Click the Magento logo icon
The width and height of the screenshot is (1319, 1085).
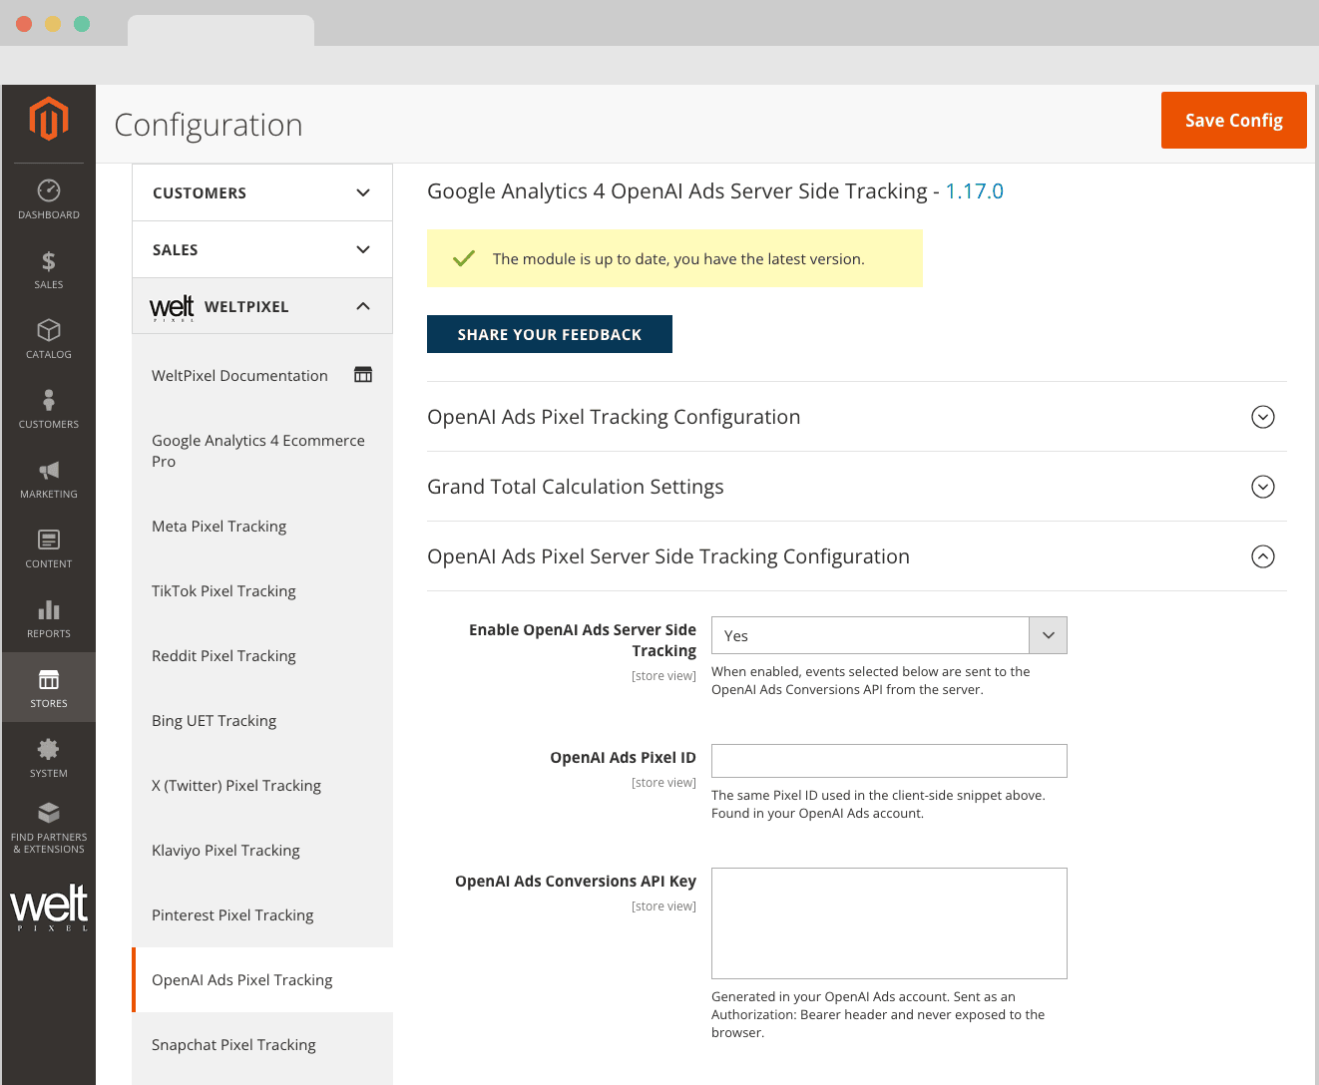tap(49, 119)
